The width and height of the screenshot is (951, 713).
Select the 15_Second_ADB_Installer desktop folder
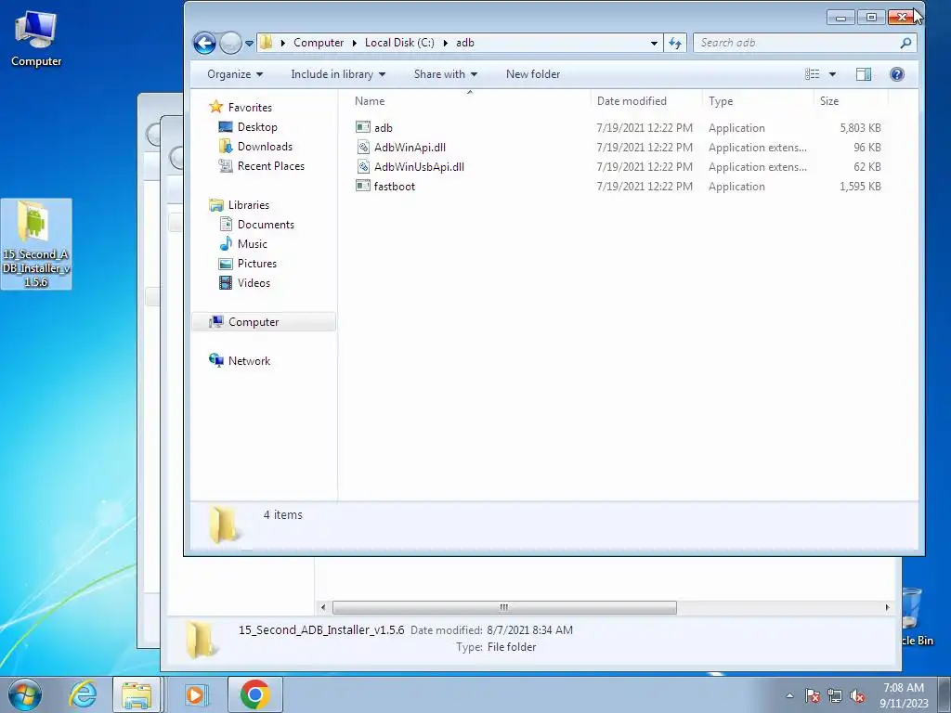click(x=36, y=244)
